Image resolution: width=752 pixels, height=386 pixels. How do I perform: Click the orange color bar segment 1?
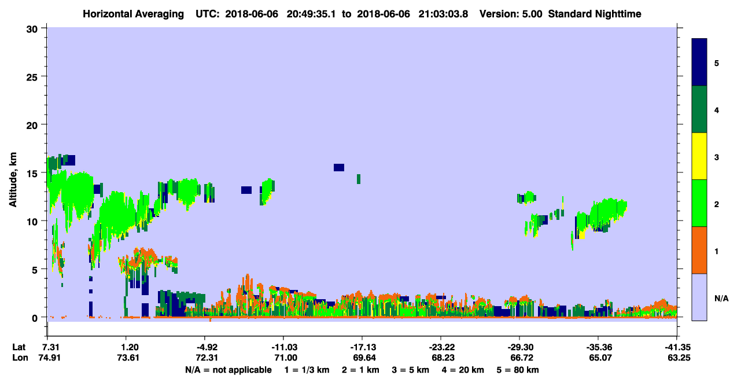click(699, 249)
